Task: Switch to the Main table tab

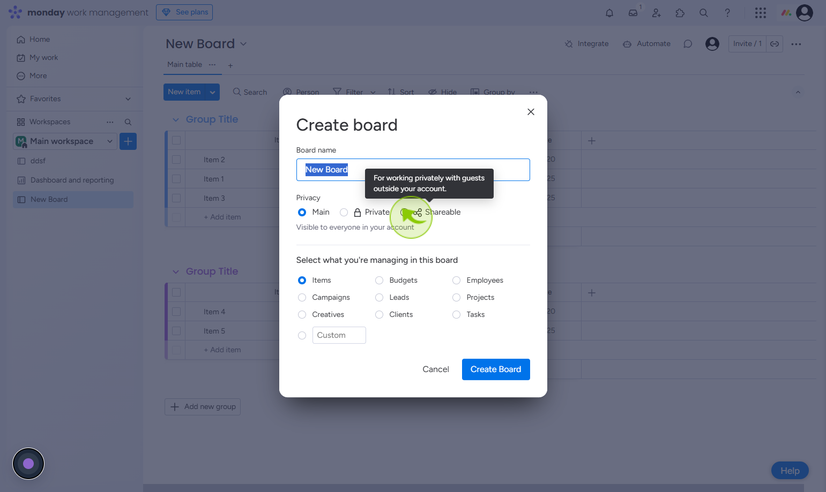Action: [184, 64]
